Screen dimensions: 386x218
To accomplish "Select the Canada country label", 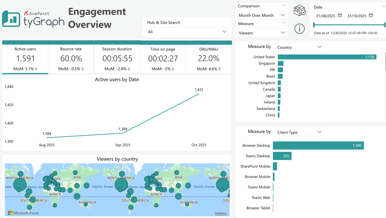I will (x=269, y=89).
